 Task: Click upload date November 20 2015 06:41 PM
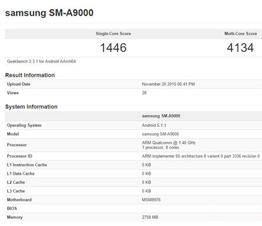168,84
